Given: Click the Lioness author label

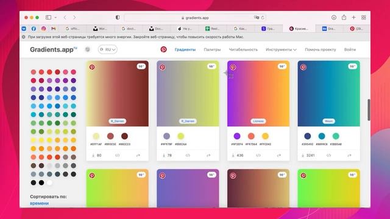Looking at the screenshot, I should point(258,121).
